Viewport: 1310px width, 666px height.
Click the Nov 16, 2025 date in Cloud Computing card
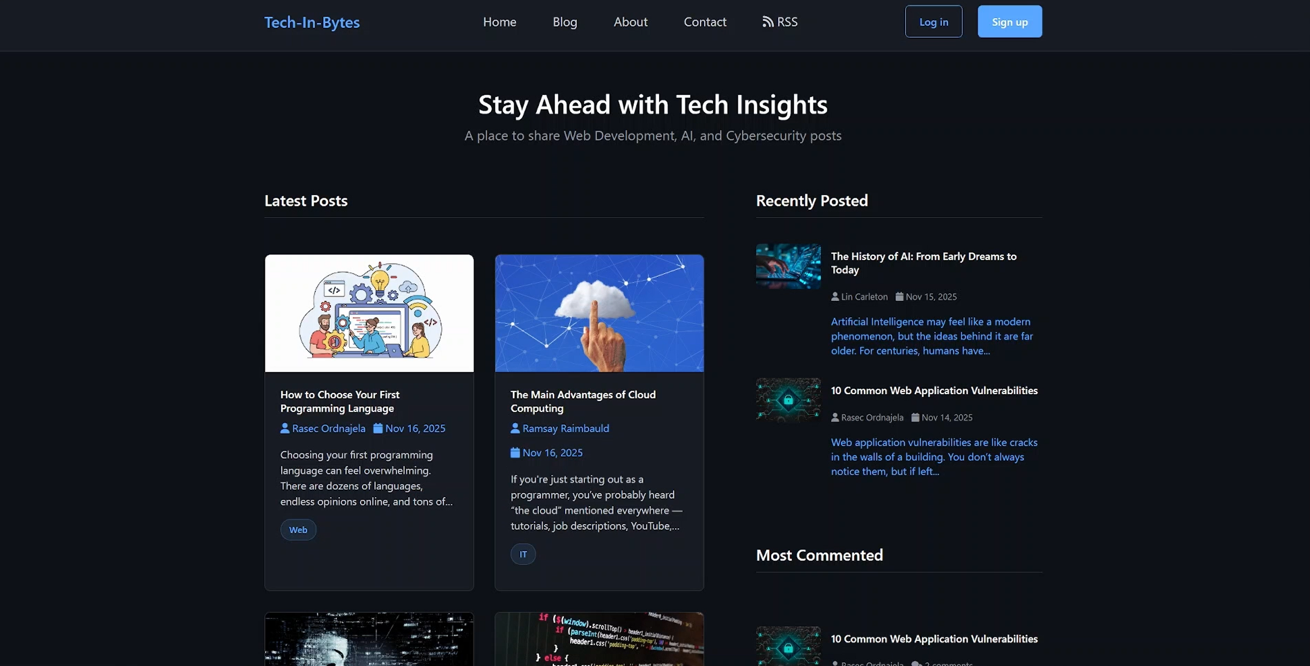point(552,453)
